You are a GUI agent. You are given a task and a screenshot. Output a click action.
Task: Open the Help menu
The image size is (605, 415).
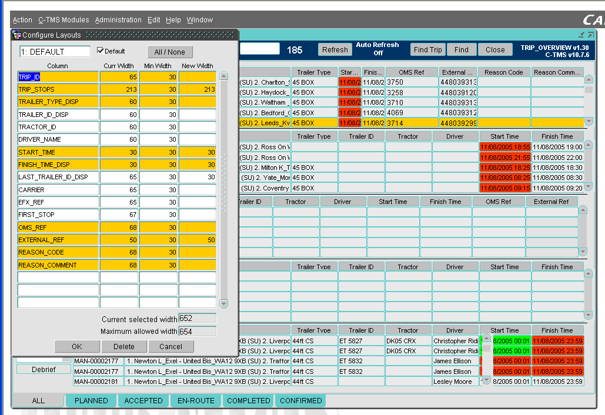click(173, 19)
